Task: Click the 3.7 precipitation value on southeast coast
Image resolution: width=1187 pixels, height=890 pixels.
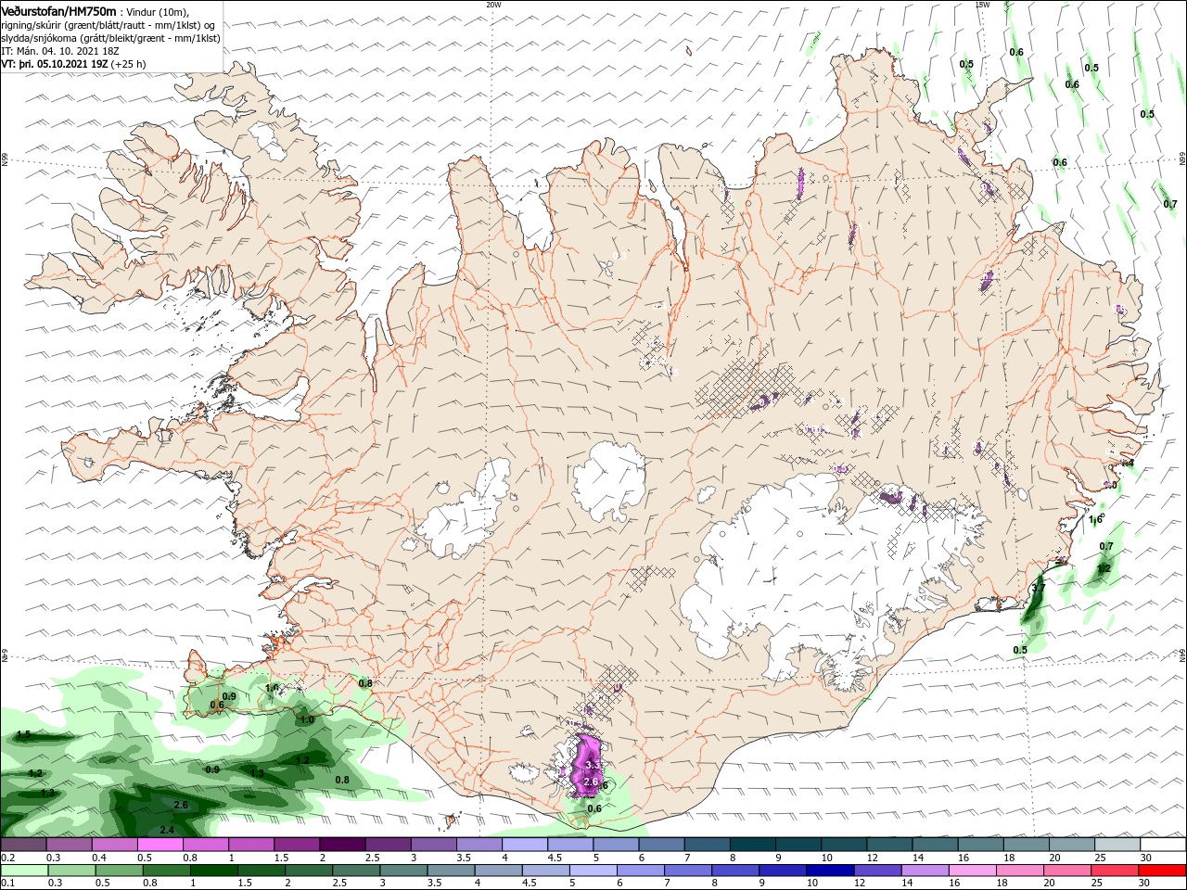Action: [1039, 589]
